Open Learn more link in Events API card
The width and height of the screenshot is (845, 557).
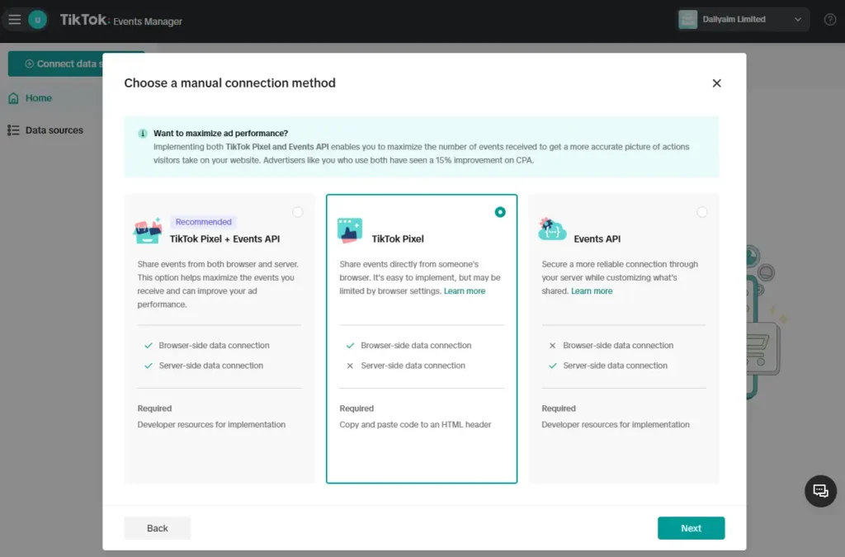[x=591, y=291]
